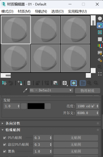Click Assign Material to Selection icon
103x157 pixels.
(20, 83)
